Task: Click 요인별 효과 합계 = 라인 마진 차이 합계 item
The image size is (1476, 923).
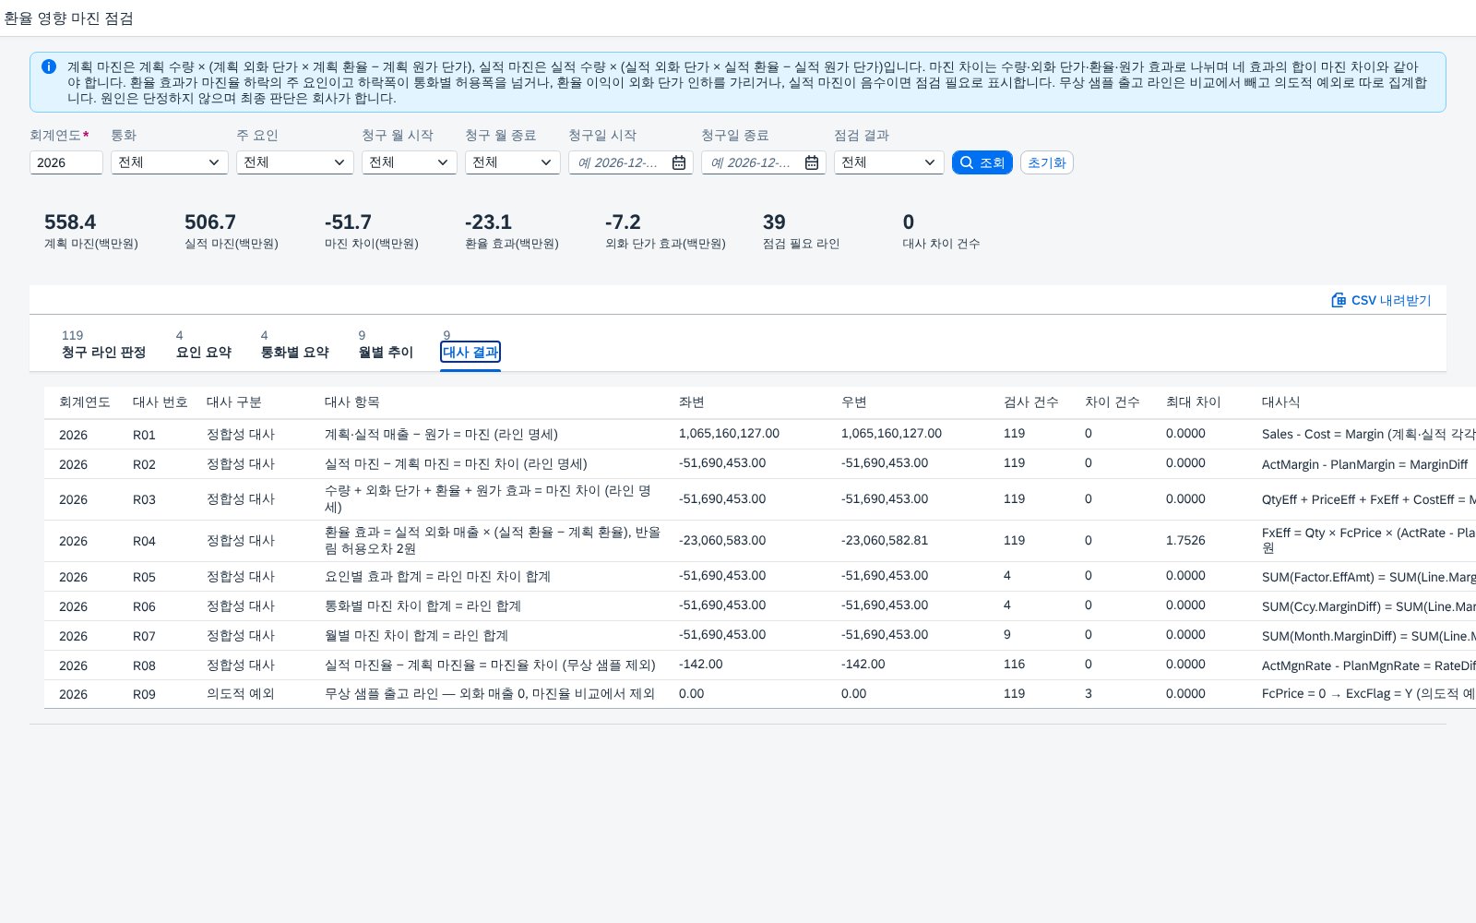Action: pyautogui.click(x=437, y=577)
